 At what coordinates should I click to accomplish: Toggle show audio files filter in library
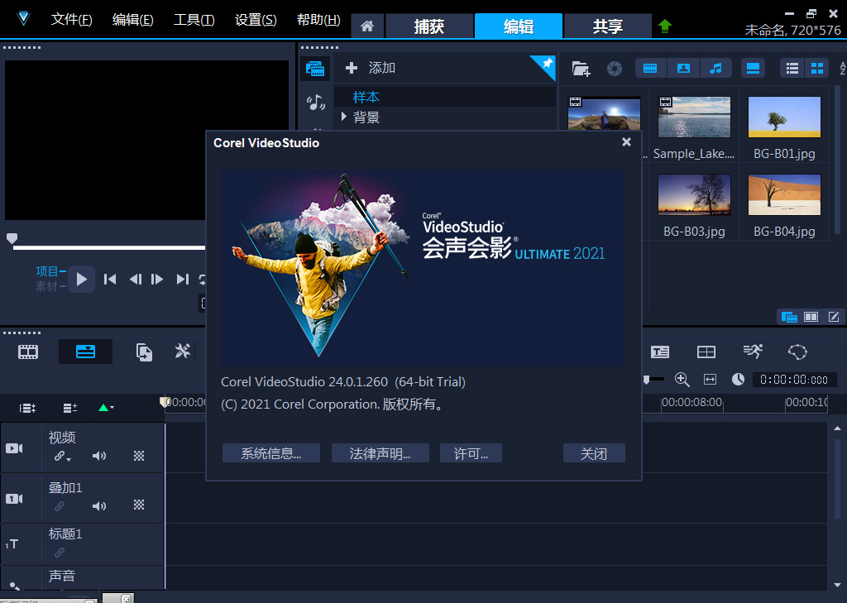[716, 68]
